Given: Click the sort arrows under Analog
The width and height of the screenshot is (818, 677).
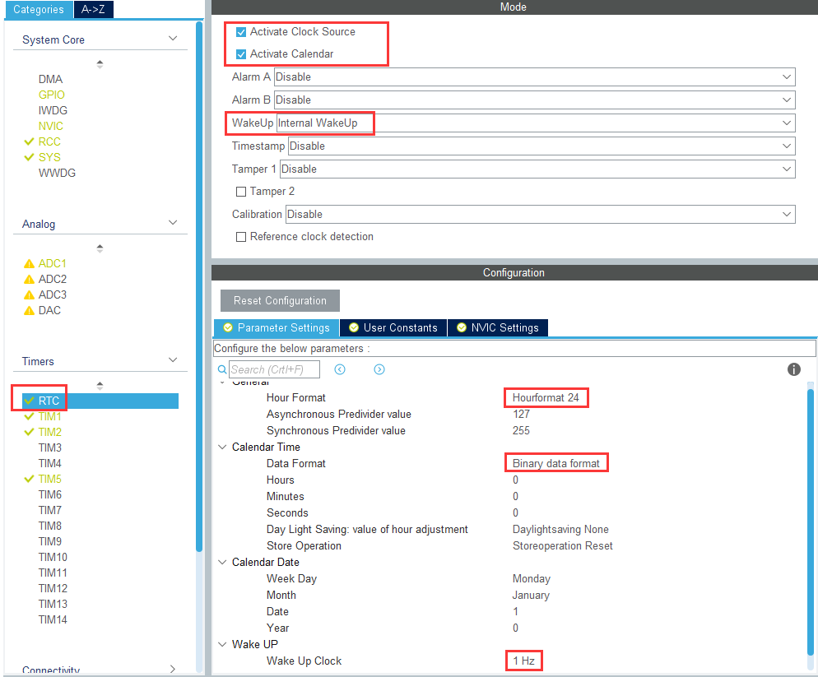Looking at the screenshot, I should click(x=100, y=248).
